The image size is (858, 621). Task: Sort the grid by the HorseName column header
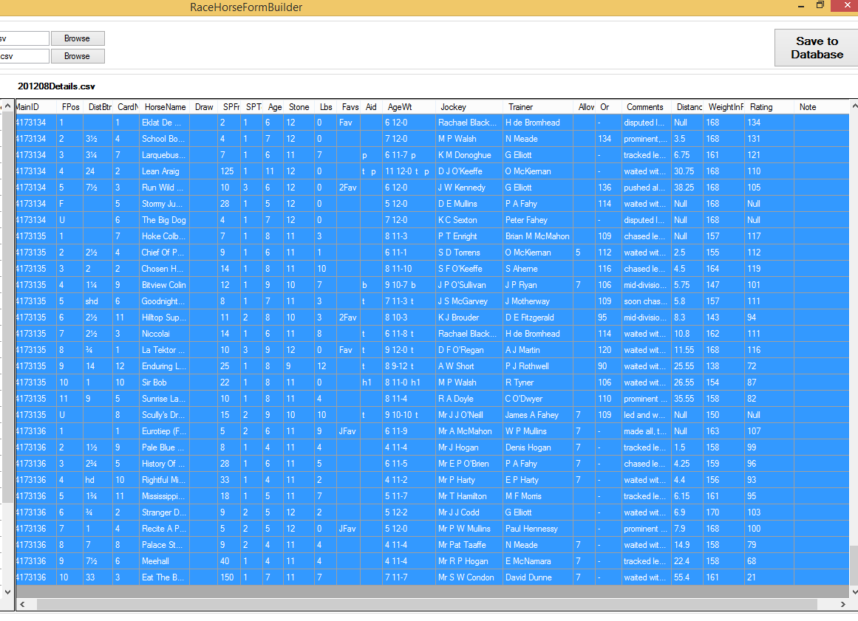click(164, 106)
